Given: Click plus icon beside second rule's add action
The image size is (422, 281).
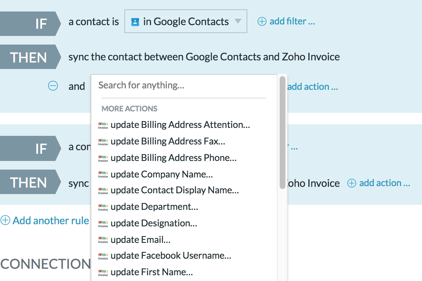Looking at the screenshot, I should click(352, 183).
